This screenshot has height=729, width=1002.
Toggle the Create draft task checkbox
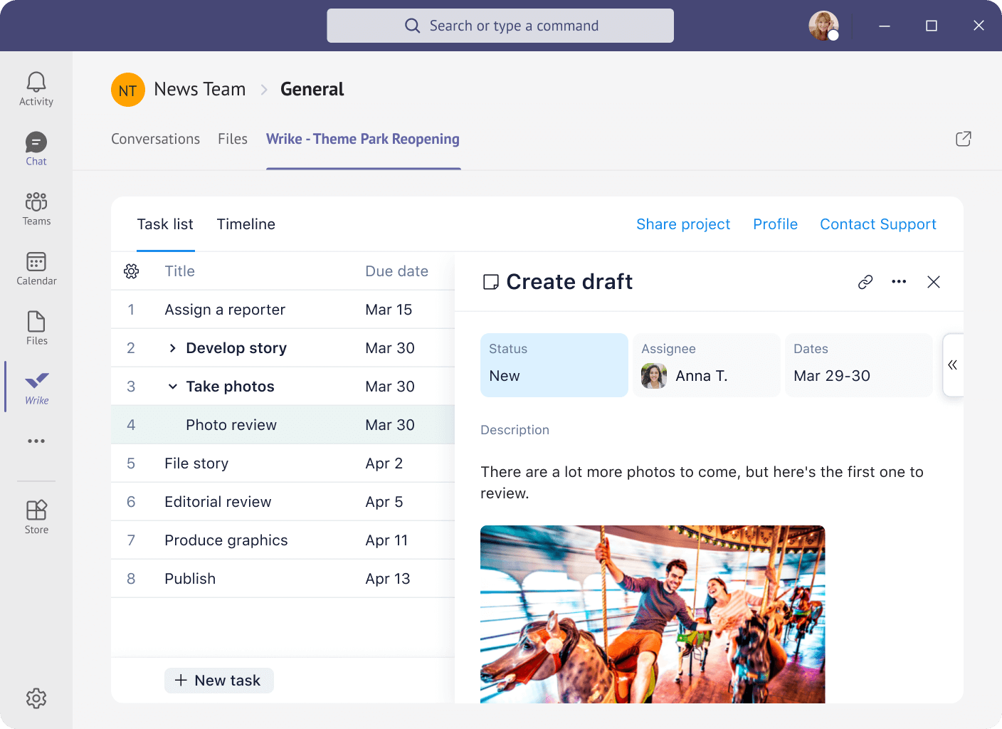pos(490,282)
